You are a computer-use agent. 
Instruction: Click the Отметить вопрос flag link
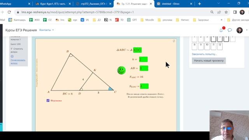pos(17,50)
